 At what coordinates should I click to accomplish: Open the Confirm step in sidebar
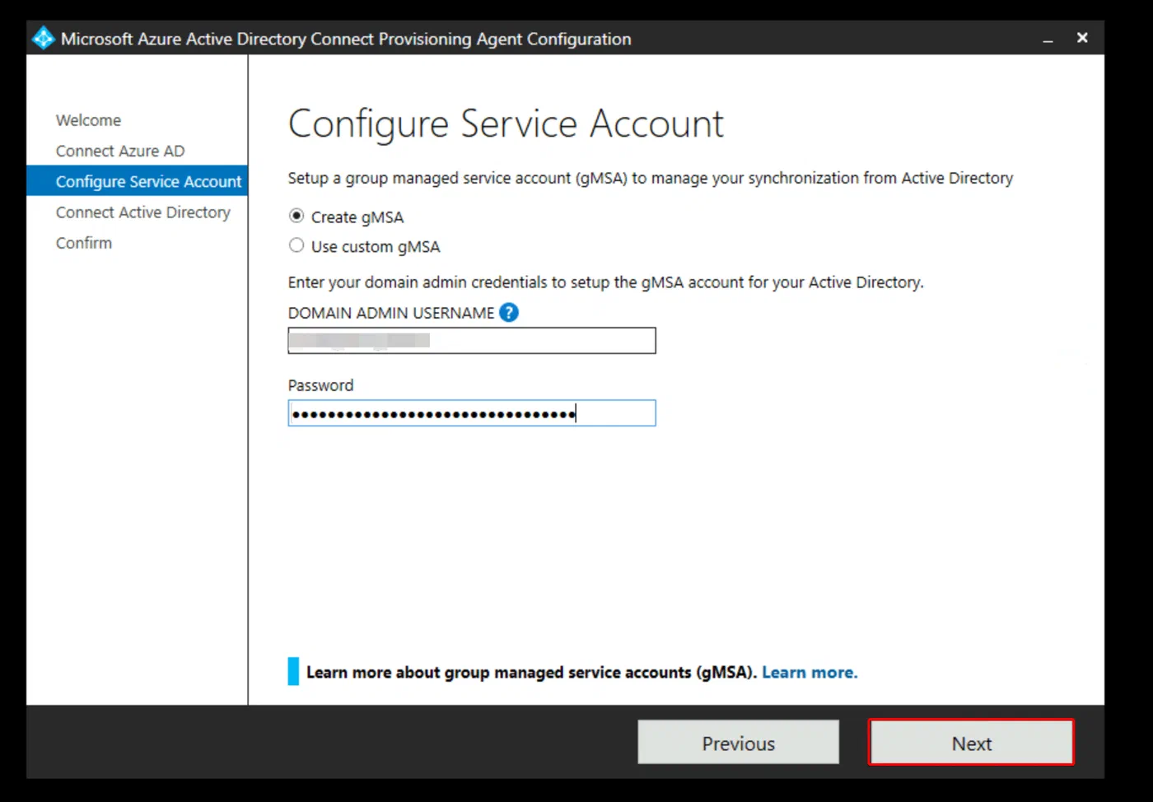84,243
